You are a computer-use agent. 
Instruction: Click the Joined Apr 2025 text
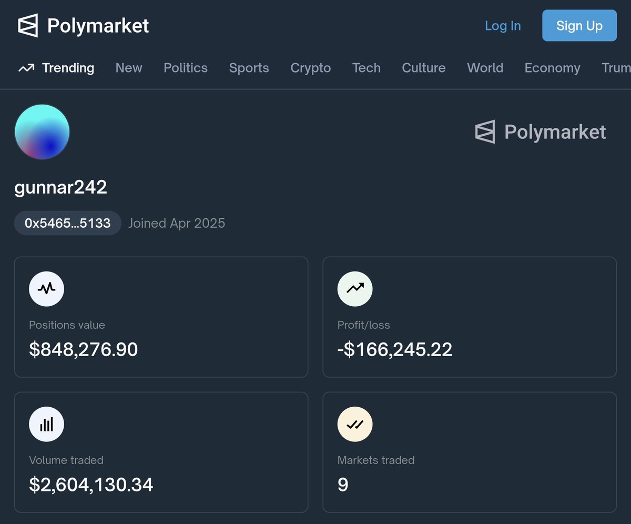[x=177, y=223]
